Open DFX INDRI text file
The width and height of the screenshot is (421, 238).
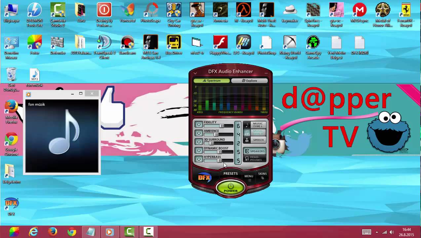tap(360, 45)
